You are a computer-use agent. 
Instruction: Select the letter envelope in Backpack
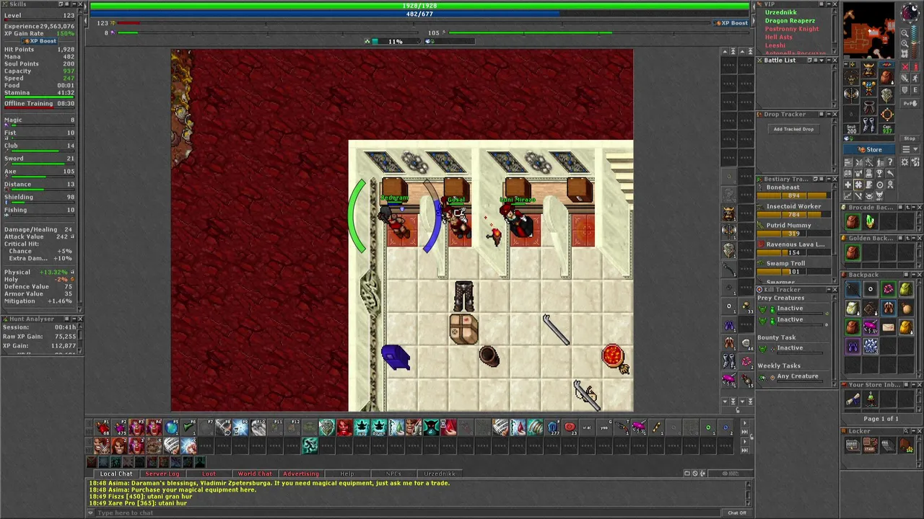[888, 327]
